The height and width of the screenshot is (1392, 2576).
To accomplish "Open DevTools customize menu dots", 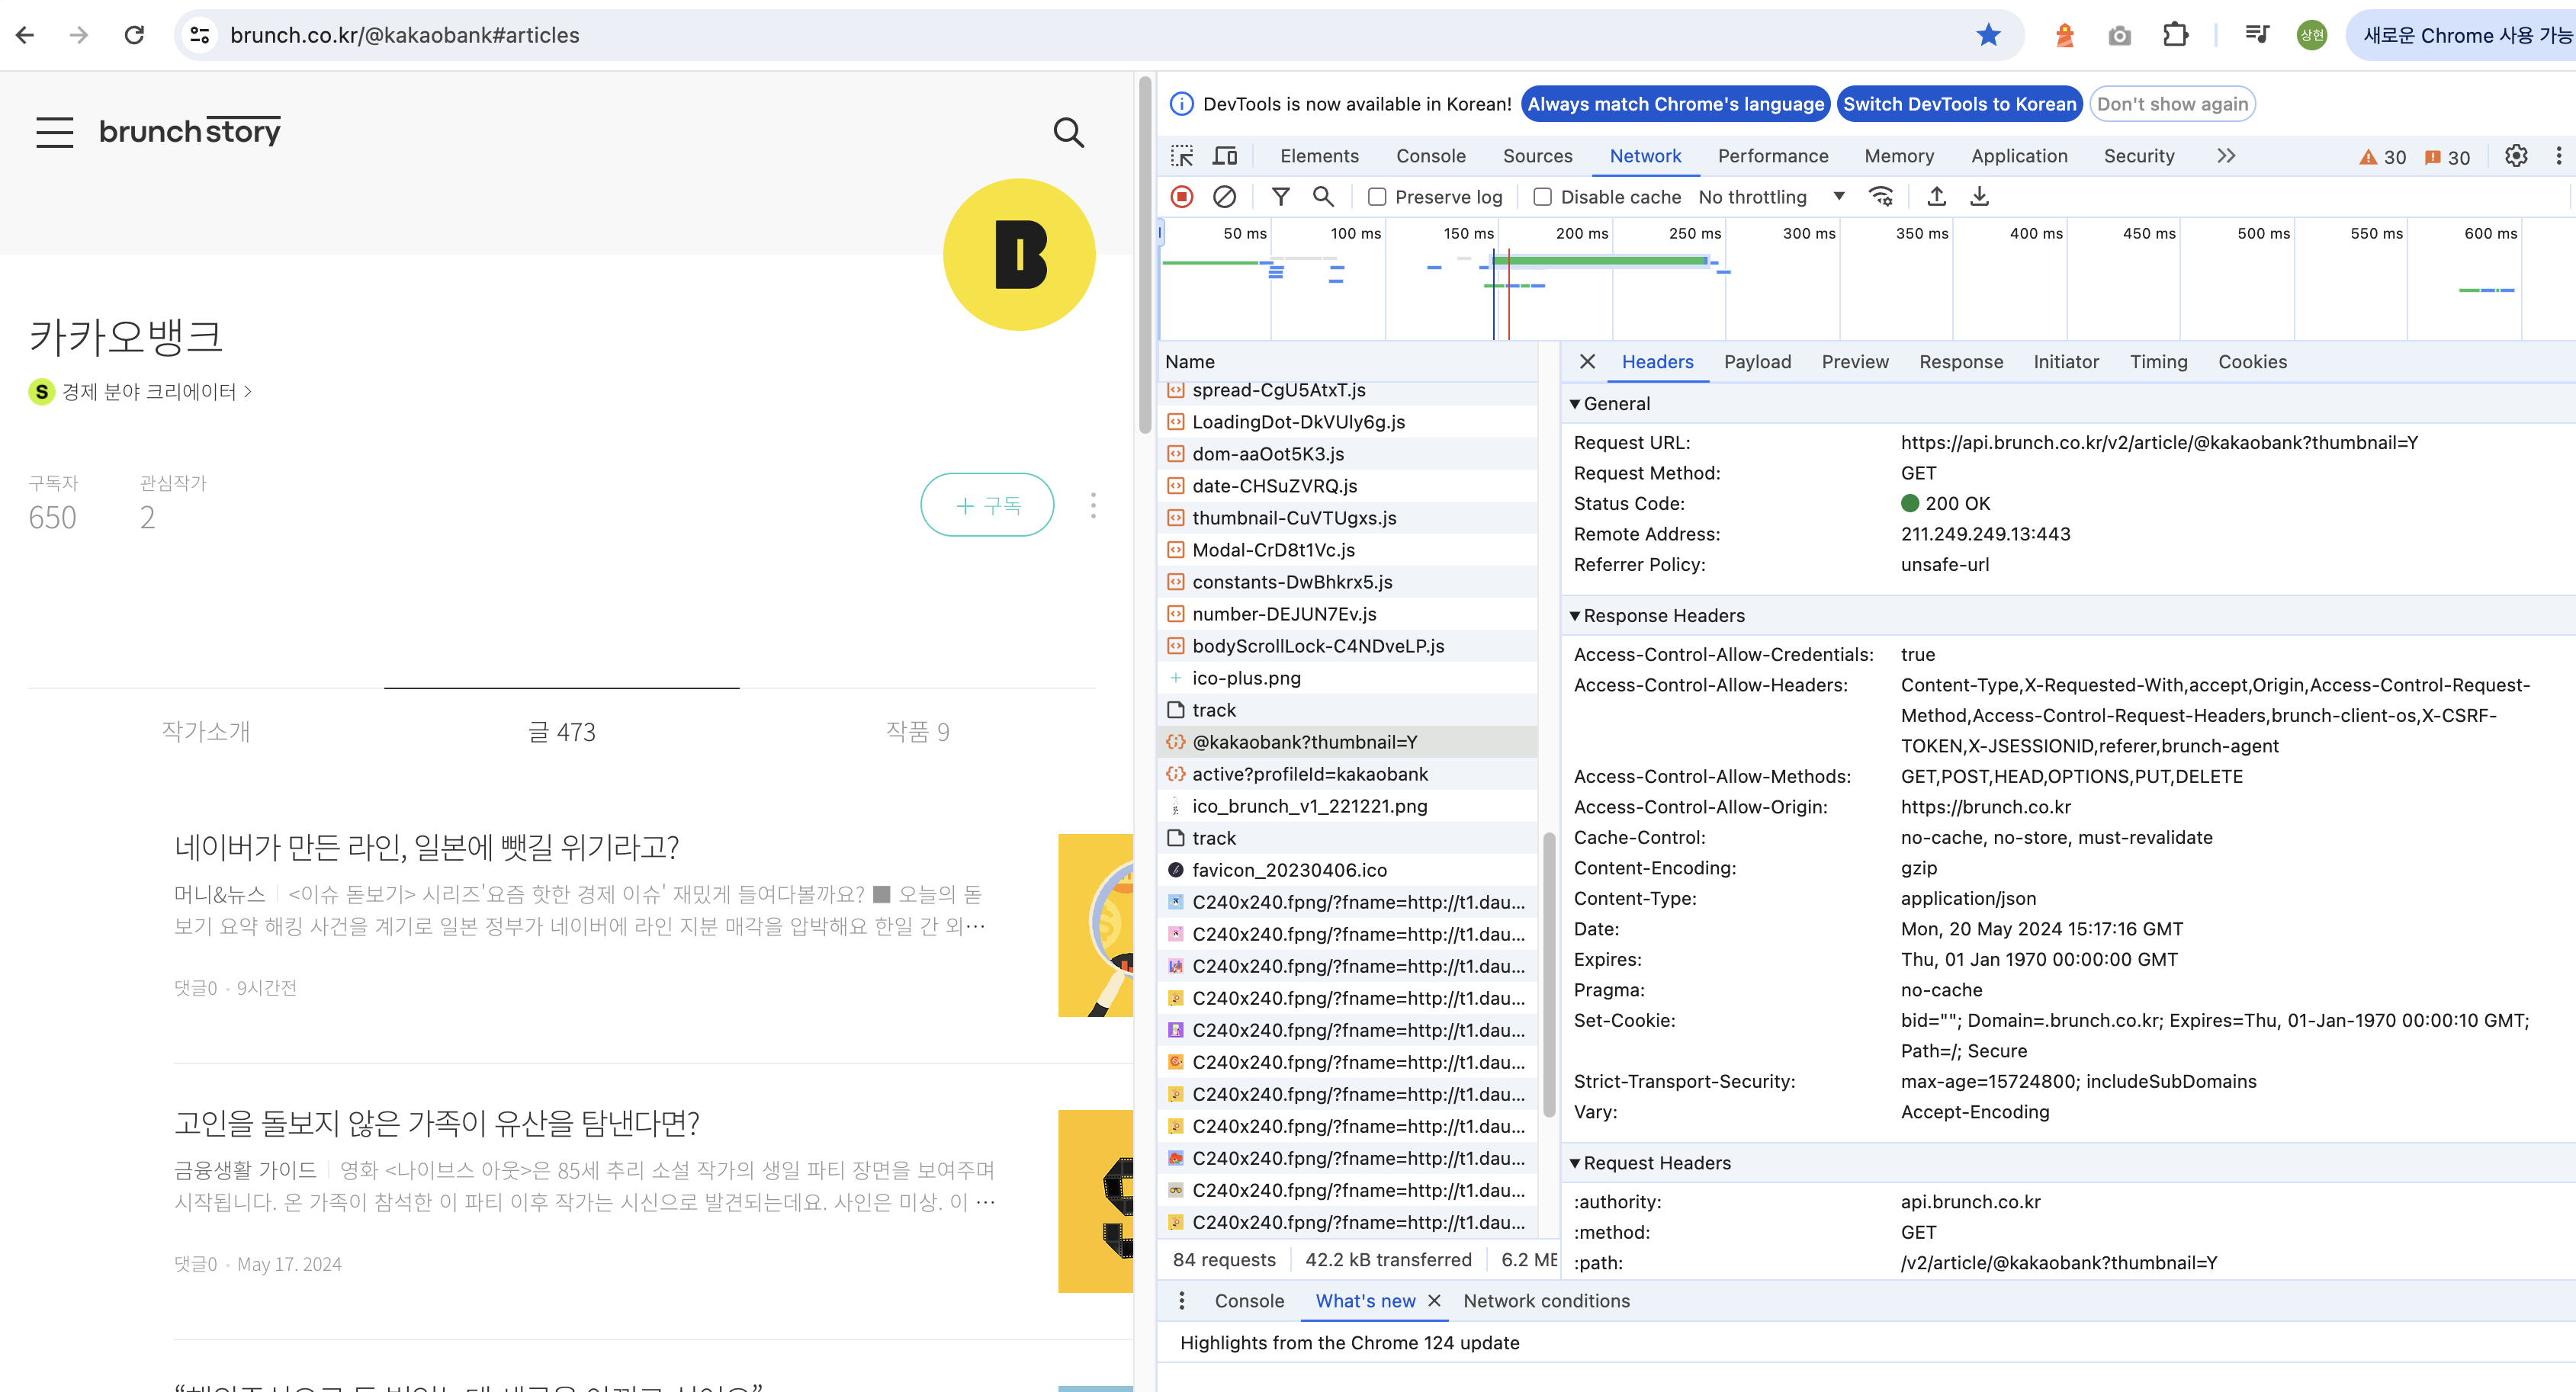I will [2559, 156].
